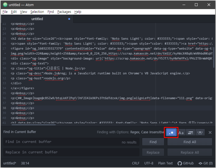Click the '</a></figure>' line
The width and height of the screenshot is (216, 168).
pos(23,88)
